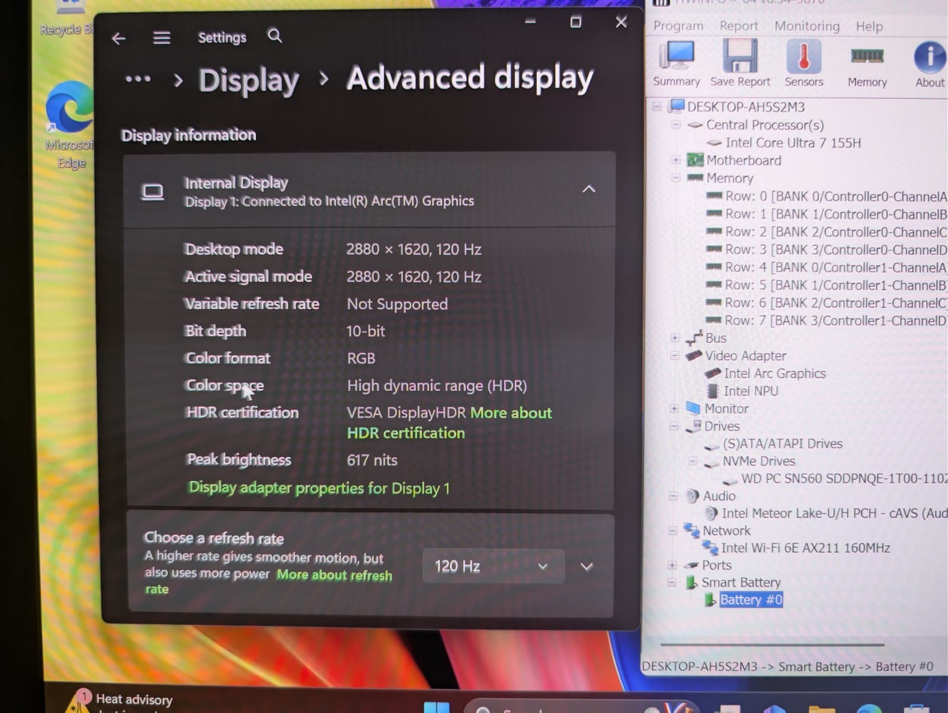Expand the Bus tree node
Viewport: 948px width, 713px height.
(x=674, y=338)
